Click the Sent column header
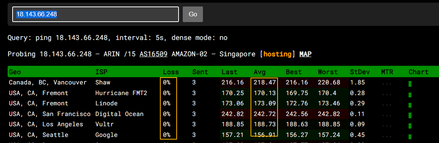The width and height of the screenshot is (439, 143). coord(200,72)
